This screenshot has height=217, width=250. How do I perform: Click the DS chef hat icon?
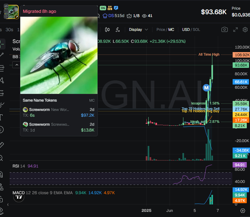click(105, 16)
